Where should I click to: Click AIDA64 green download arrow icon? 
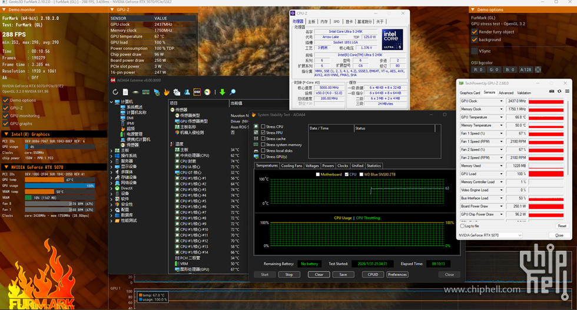(x=223, y=92)
